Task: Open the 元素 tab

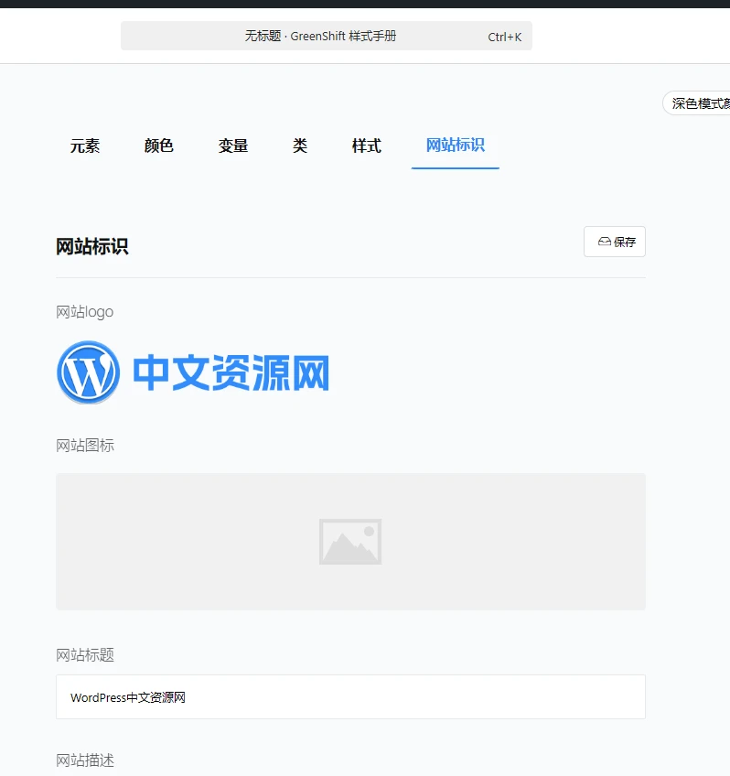Action: pos(84,145)
